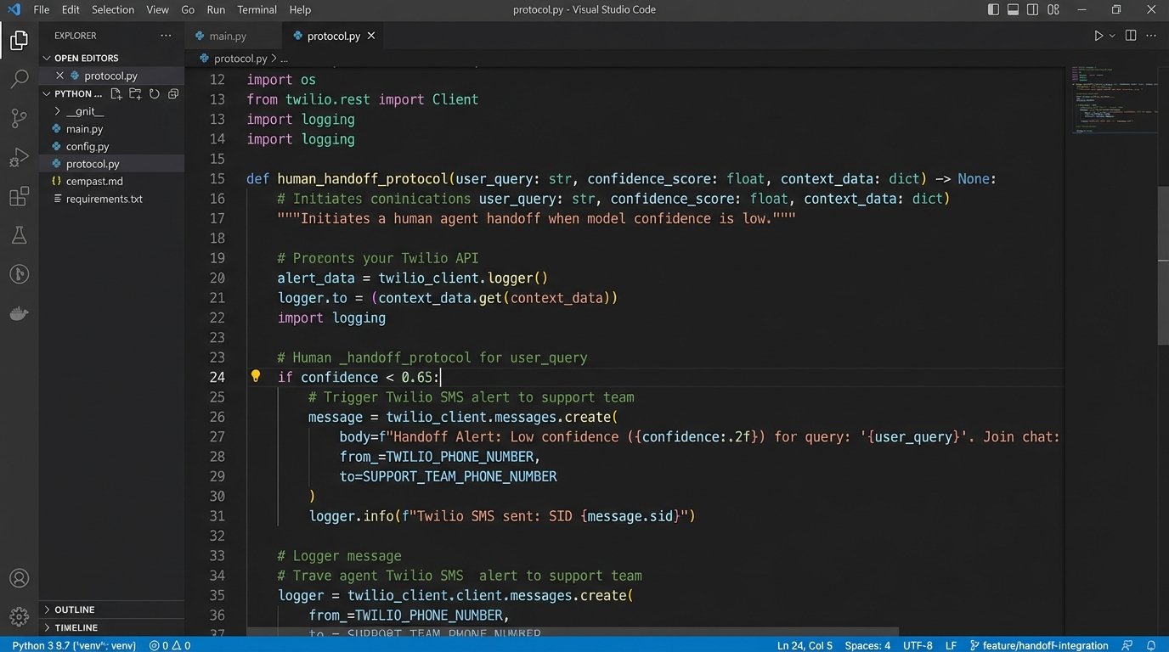1169x652 pixels.
Task: Toggle the Secondary Side Bar layout button
Action: pyautogui.click(x=1032, y=10)
